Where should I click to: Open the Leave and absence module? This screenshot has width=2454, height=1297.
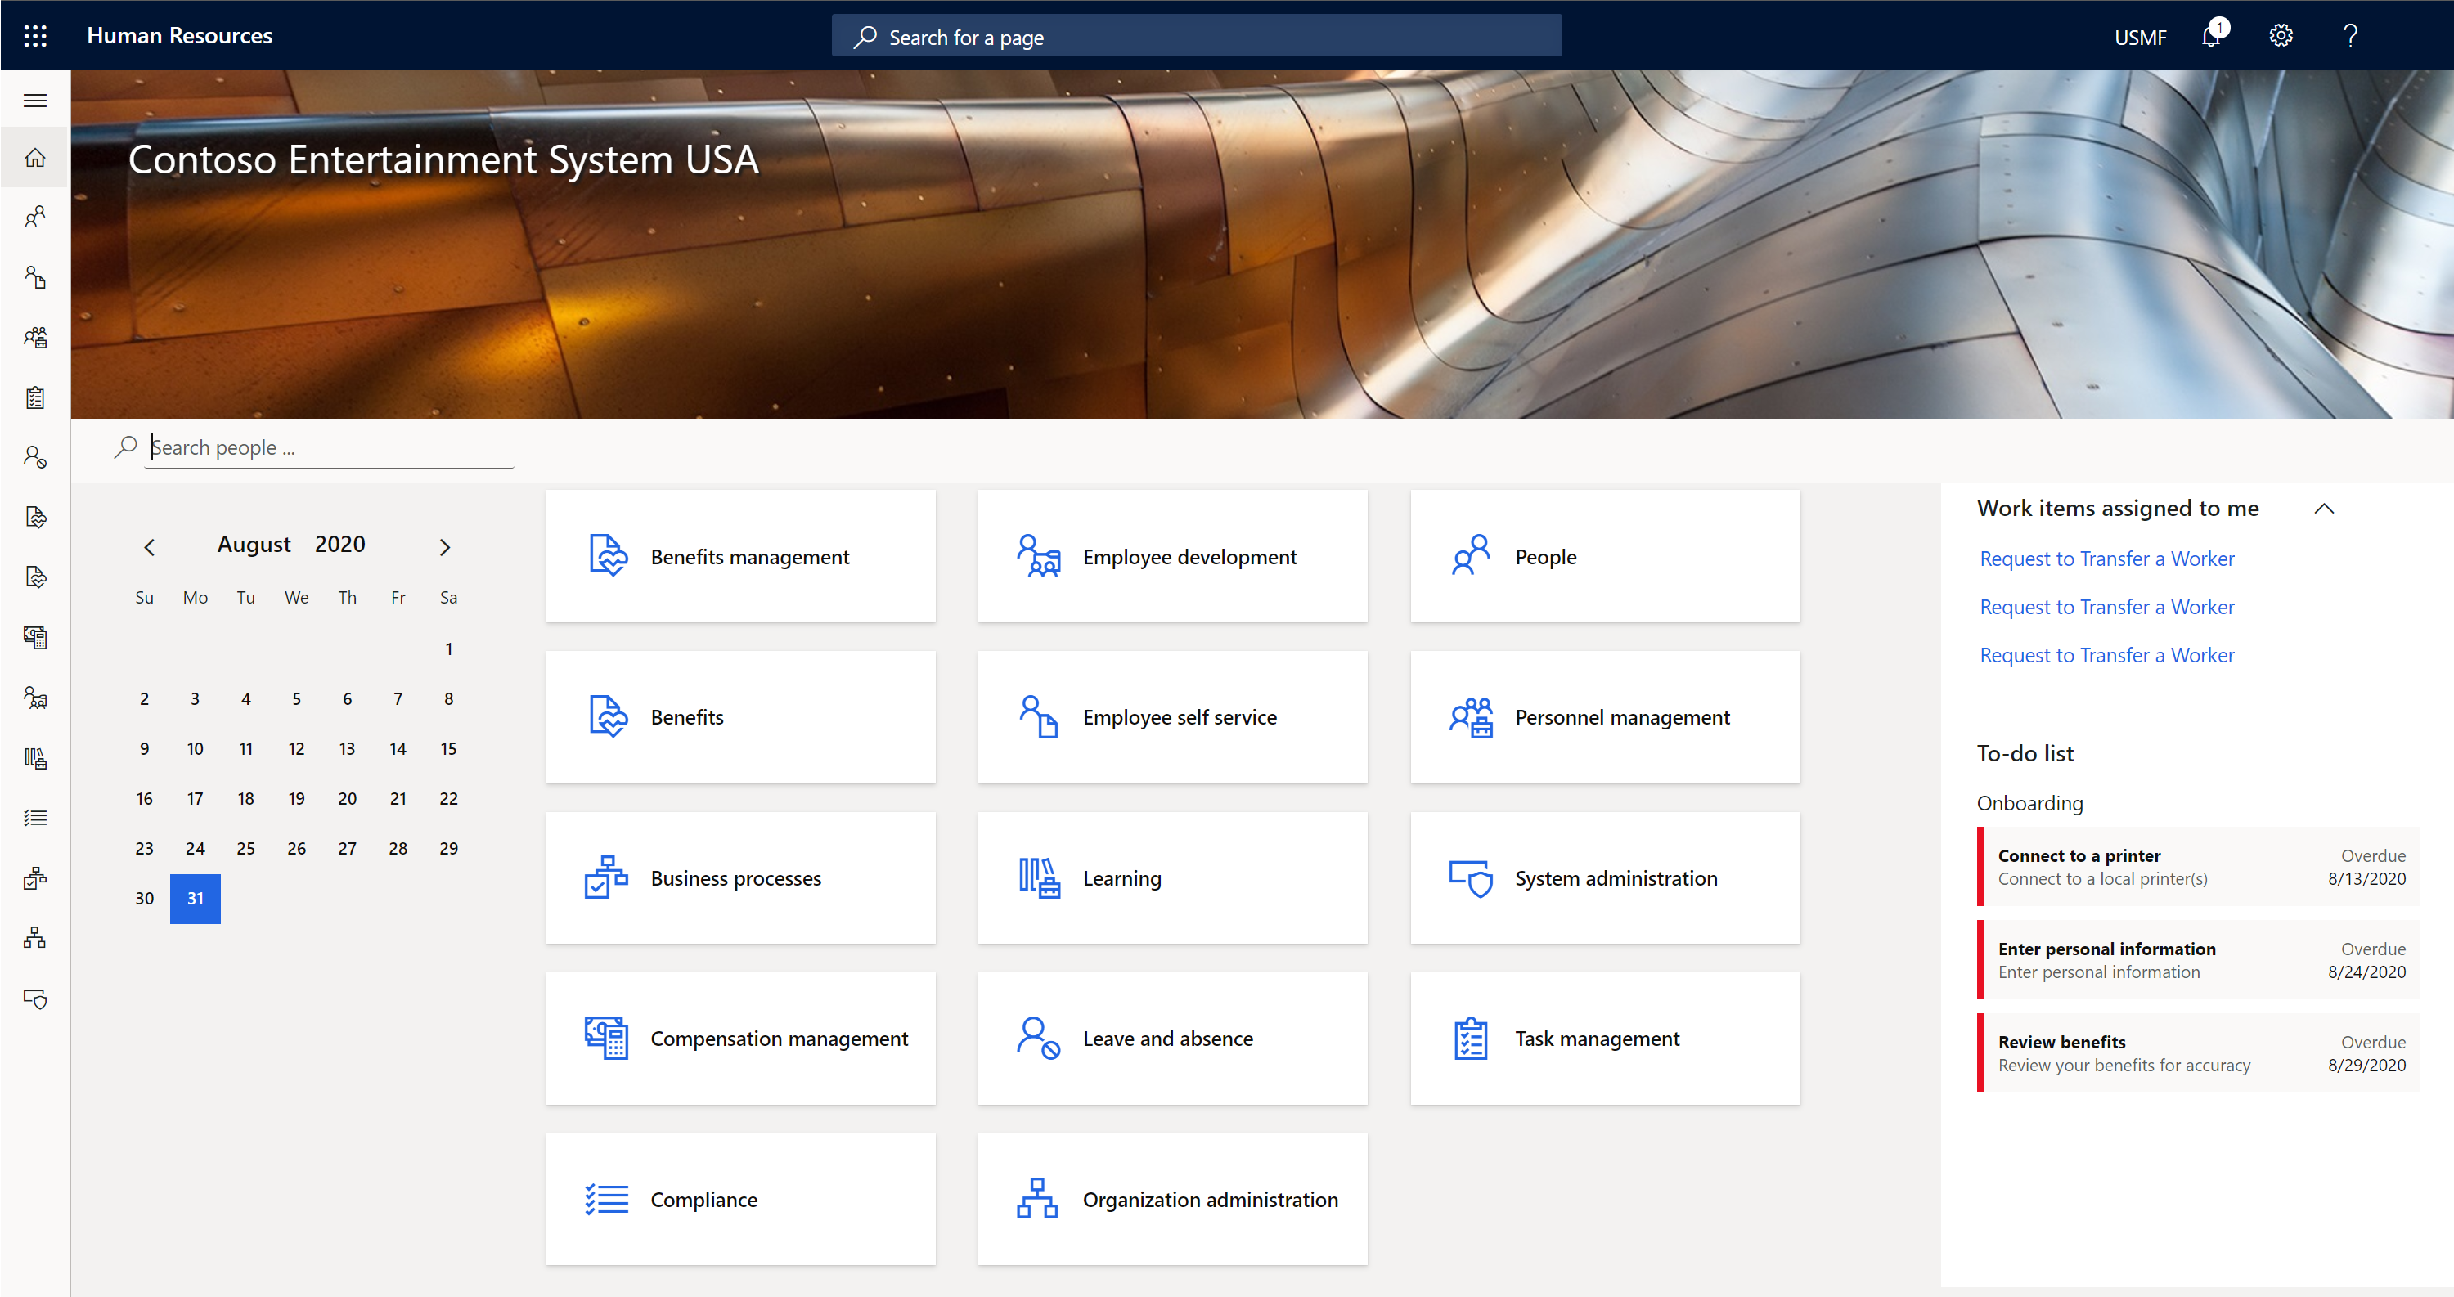point(1171,1037)
